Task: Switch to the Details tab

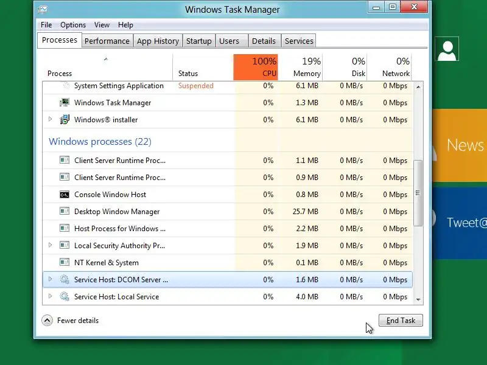Action: click(264, 41)
